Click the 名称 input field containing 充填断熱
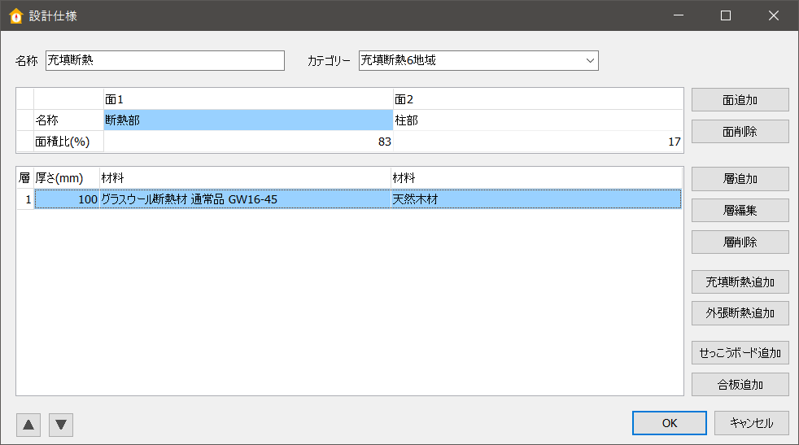This screenshot has width=799, height=445. click(165, 61)
